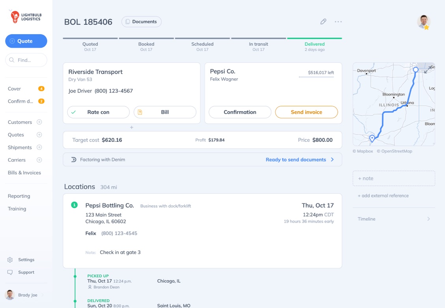The width and height of the screenshot is (445, 308).
Task: Click the Support chat icon
Action: [10, 272]
